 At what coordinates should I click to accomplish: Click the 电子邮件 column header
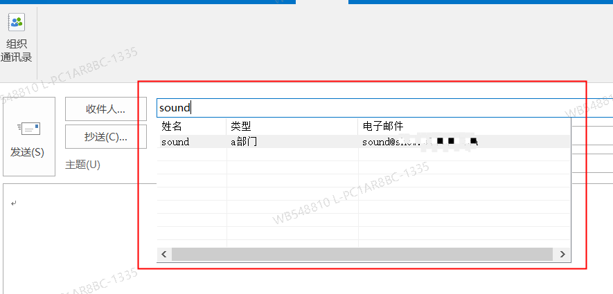382,126
